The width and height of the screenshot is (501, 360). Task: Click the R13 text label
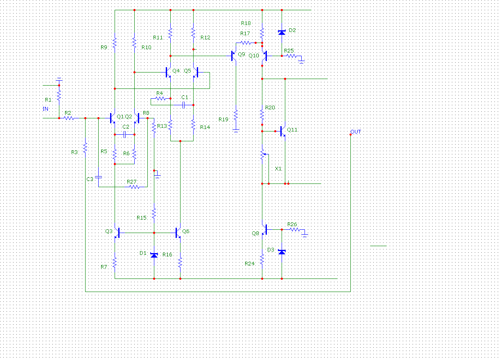click(162, 126)
